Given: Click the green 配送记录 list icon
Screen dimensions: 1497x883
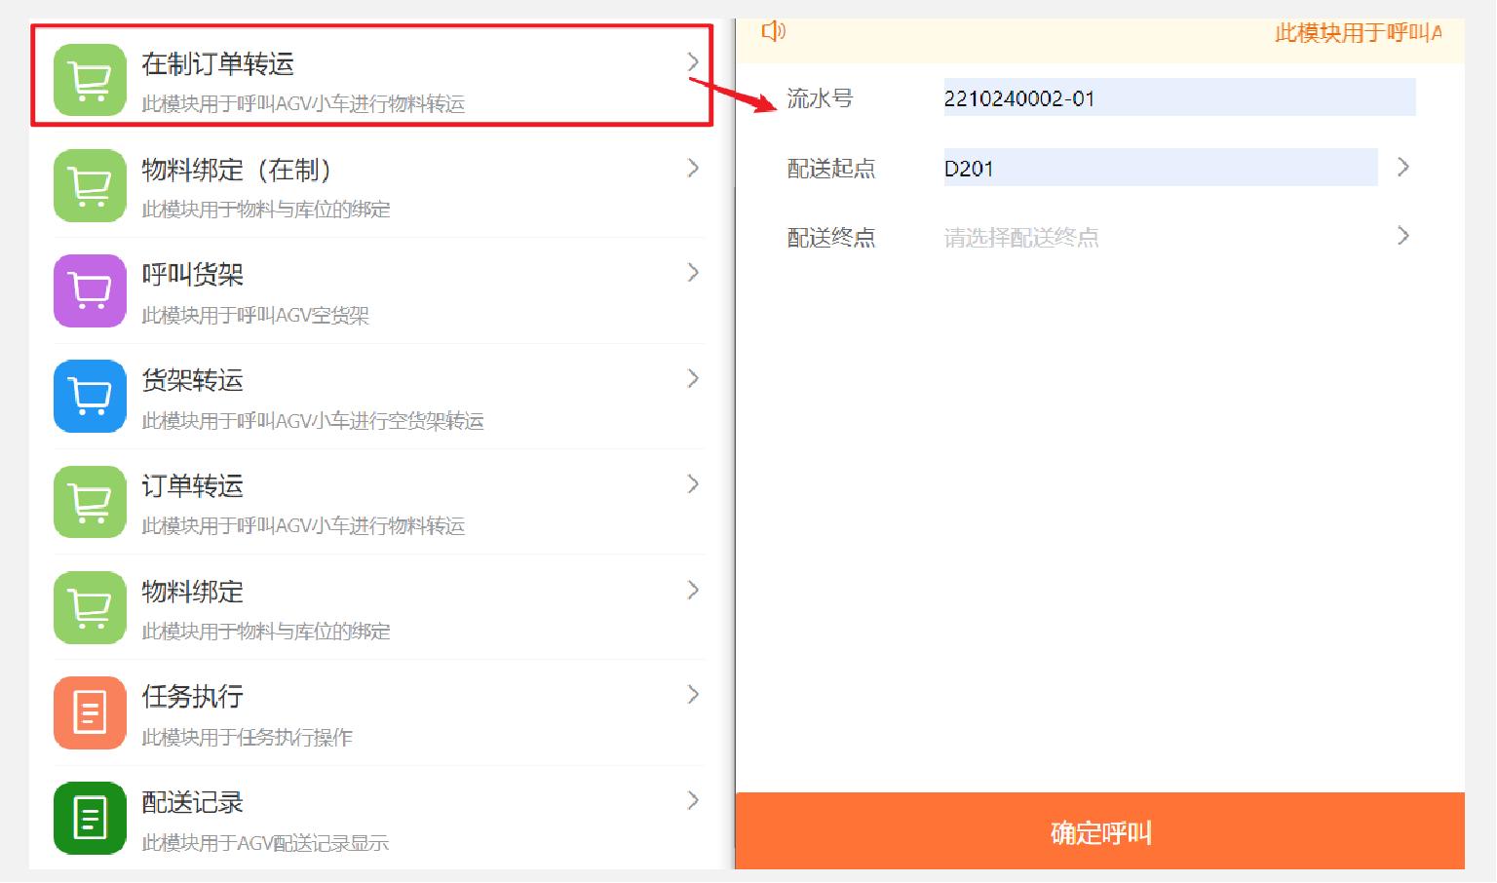Looking at the screenshot, I should tap(89, 818).
